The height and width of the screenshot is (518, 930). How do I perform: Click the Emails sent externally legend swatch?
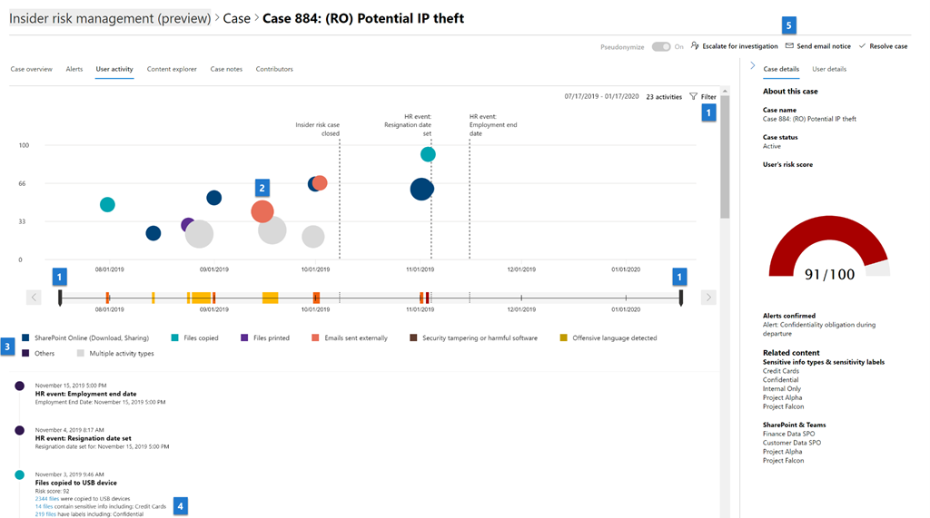coord(315,337)
